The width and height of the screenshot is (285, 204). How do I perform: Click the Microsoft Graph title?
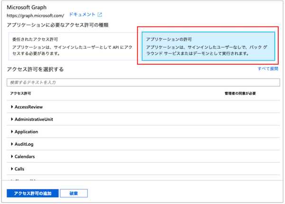click(27, 8)
